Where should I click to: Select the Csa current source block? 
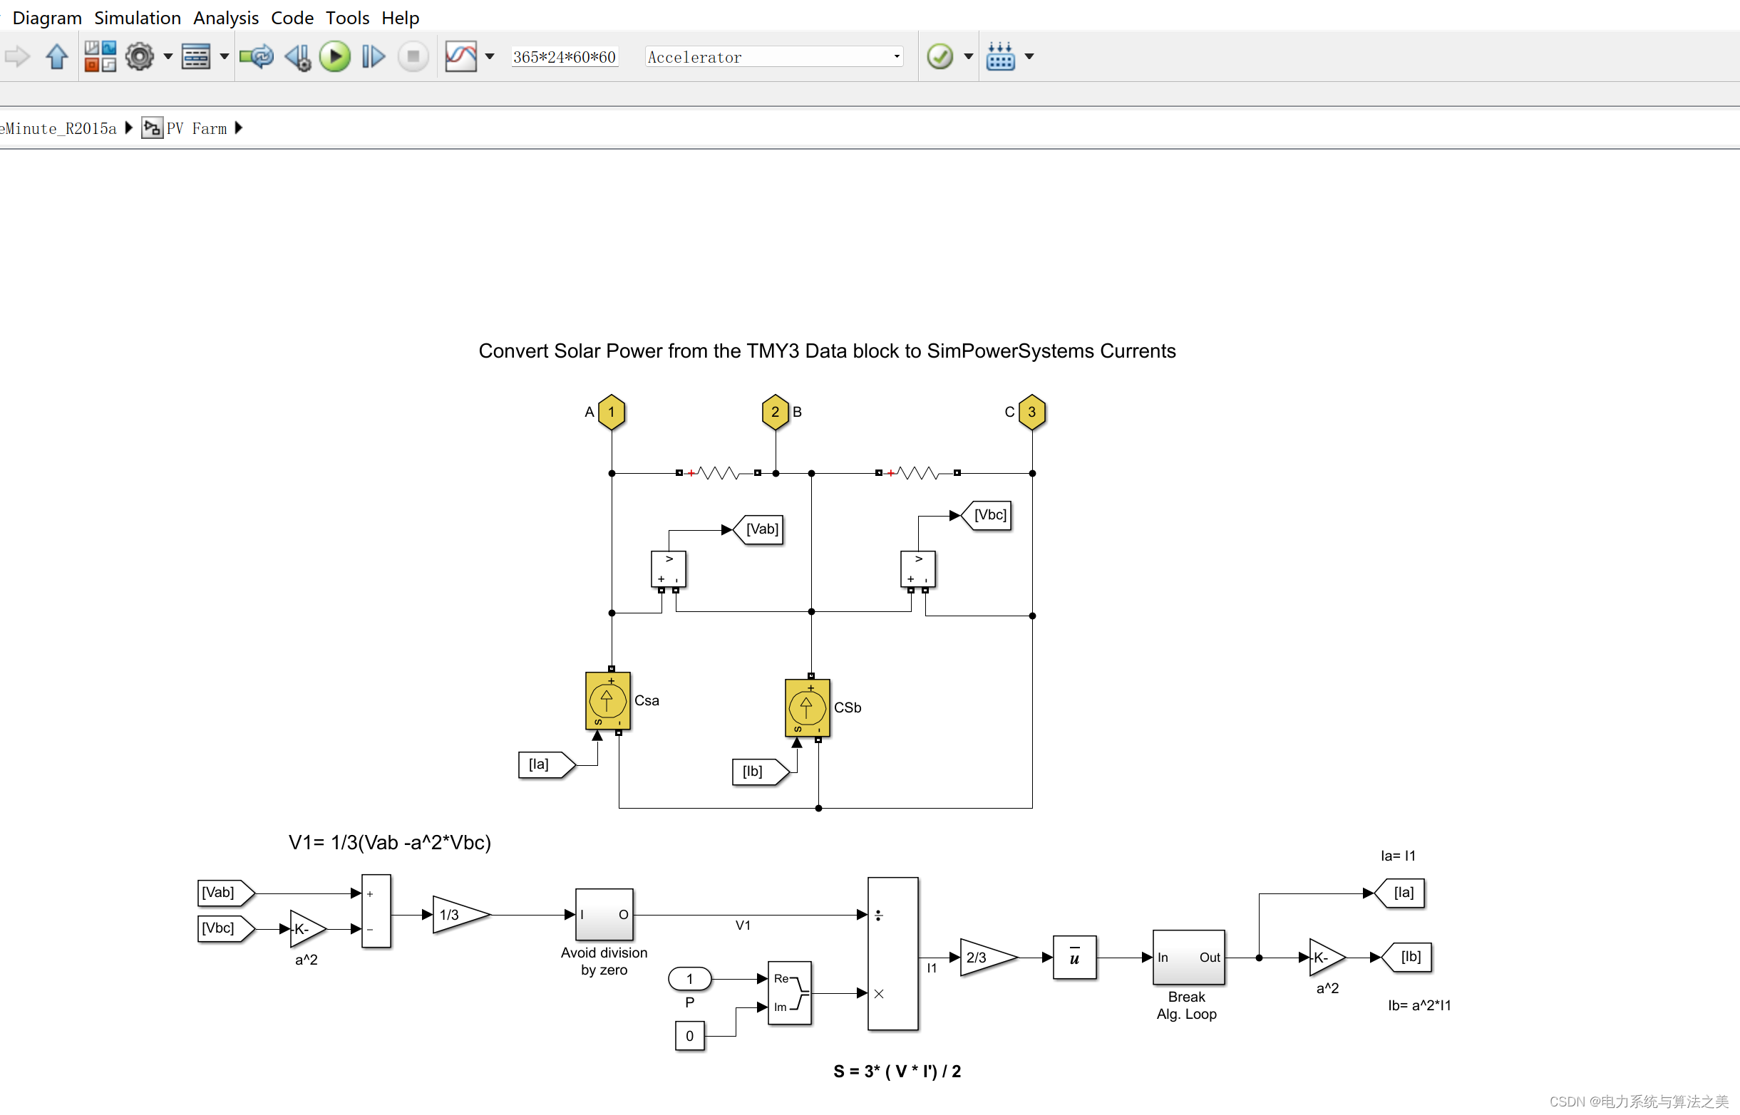point(607,701)
